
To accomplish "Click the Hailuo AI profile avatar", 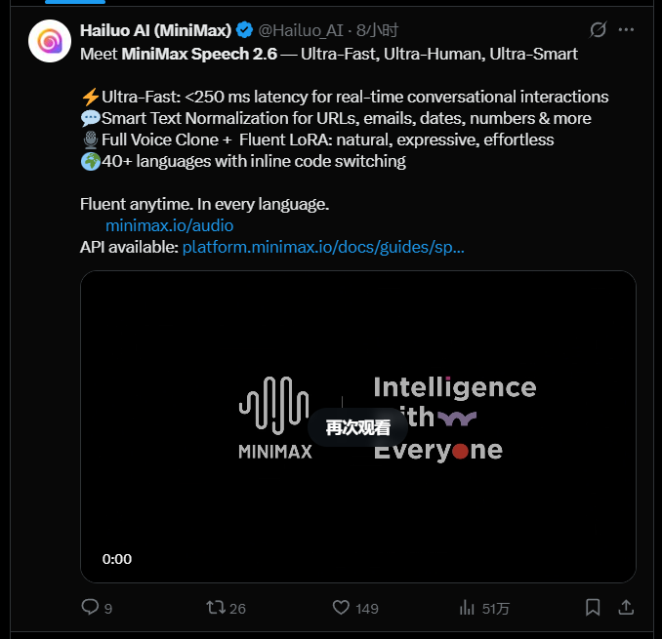I will click(x=49, y=42).
